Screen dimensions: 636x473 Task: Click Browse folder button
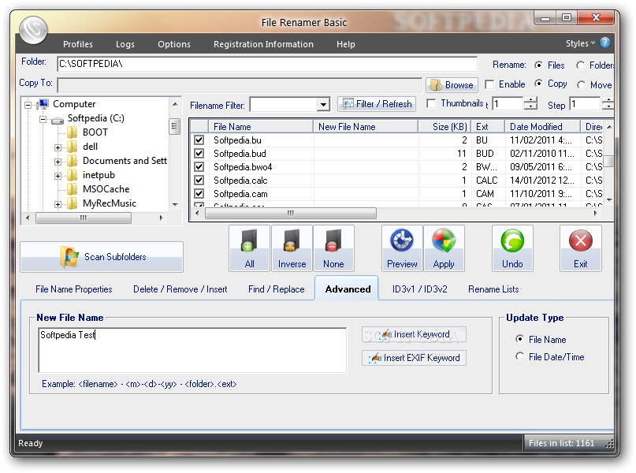coord(452,85)
